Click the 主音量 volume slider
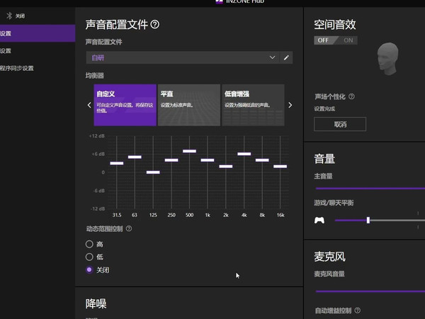 click(x=370, y=189)
